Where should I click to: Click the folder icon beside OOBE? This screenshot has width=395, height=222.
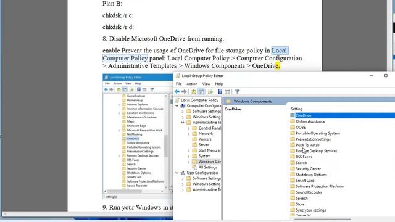(292, 127)
